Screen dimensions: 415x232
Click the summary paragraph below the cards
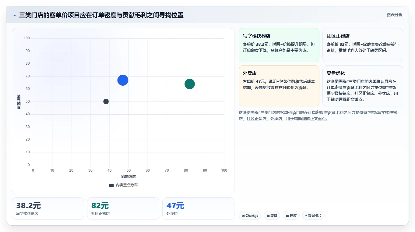318,116
